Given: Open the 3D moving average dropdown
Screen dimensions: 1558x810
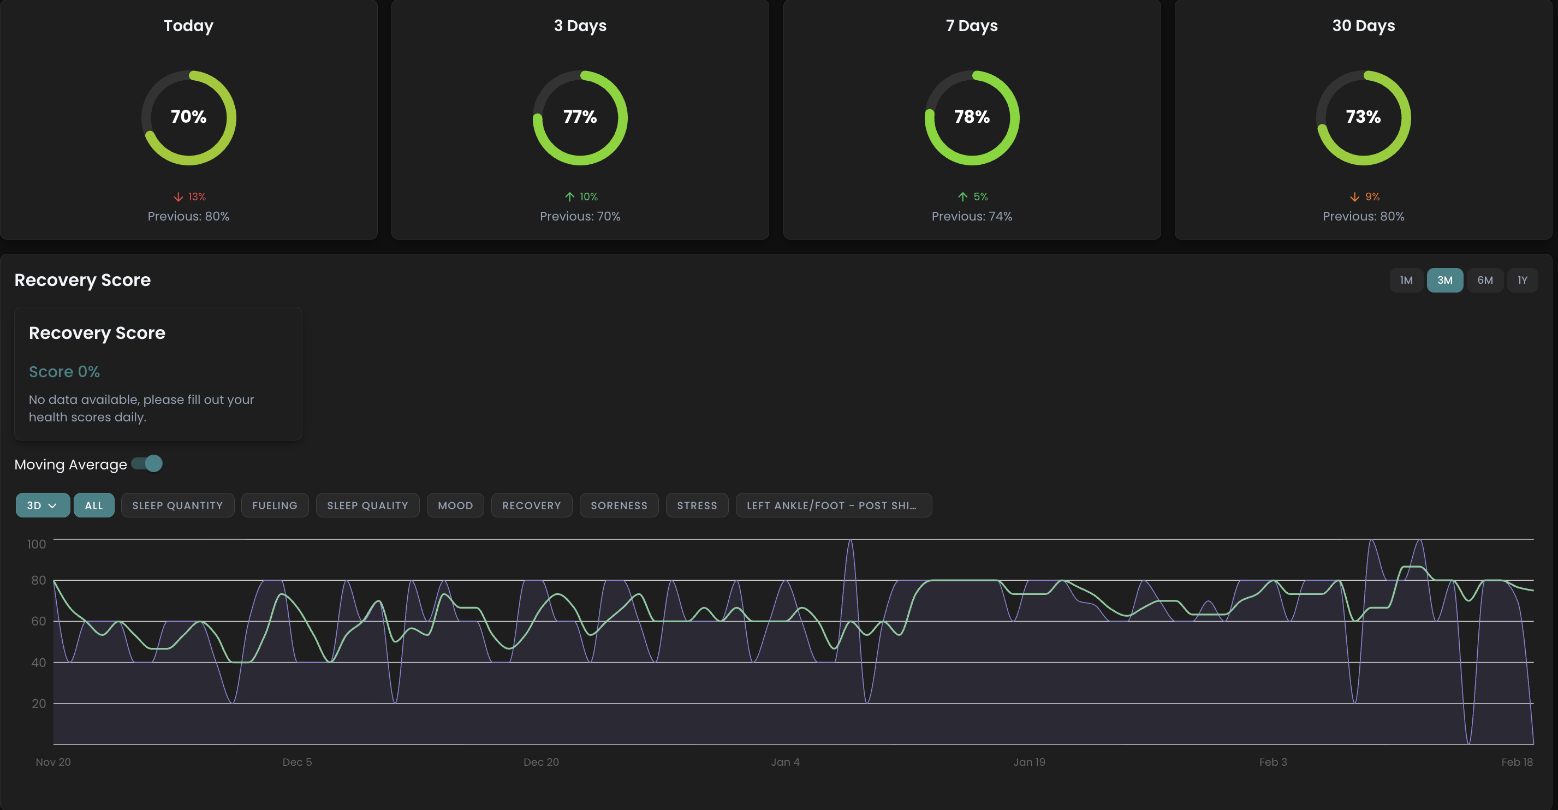Looking at the screenshot, I should tap(43, 506).
